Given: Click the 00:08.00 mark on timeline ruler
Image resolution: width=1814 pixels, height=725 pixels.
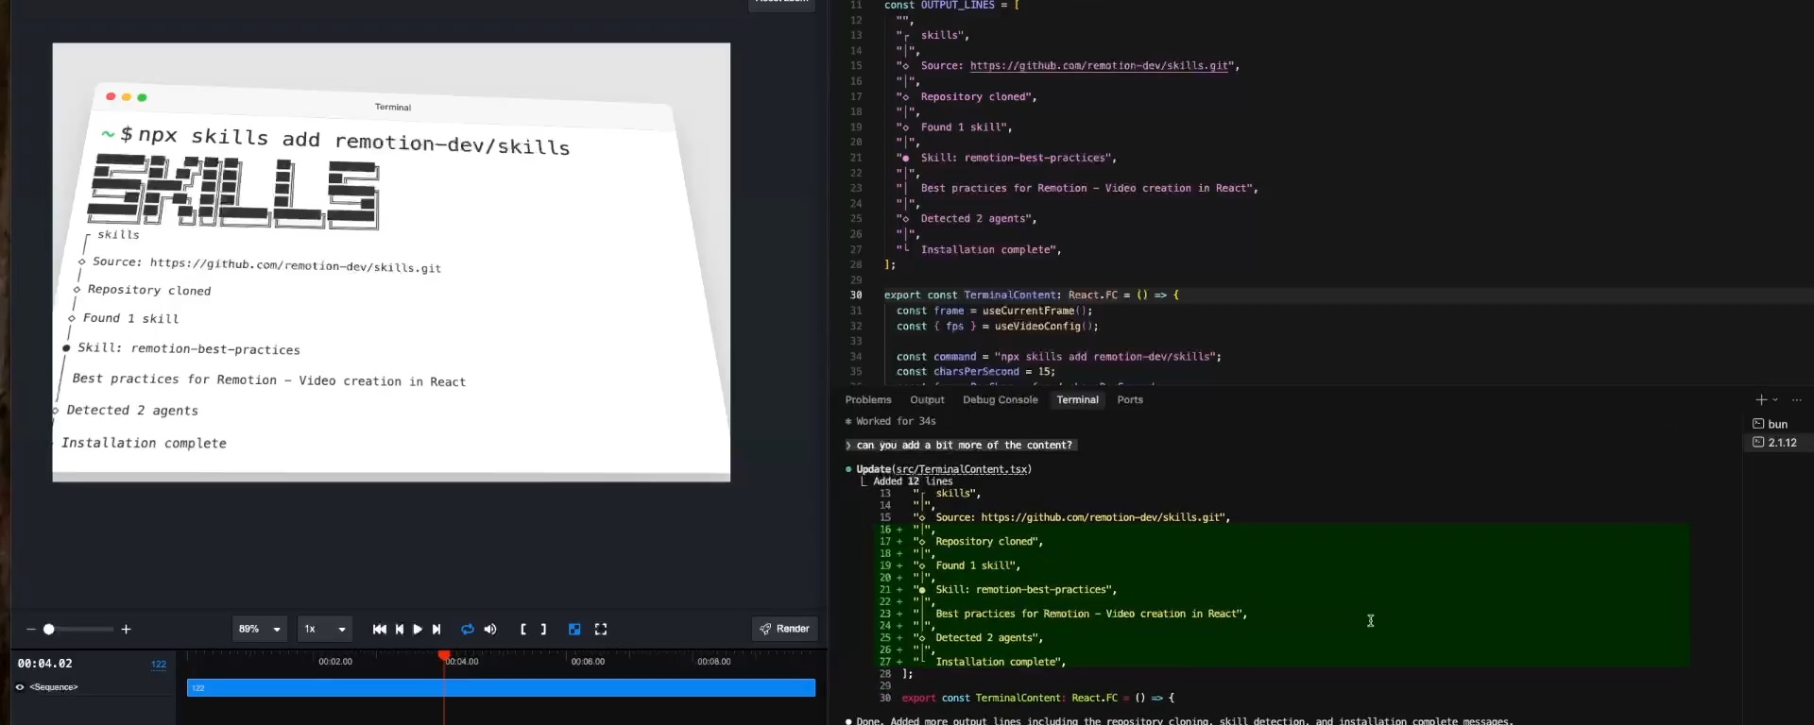Looking at the screenshot, I should tap(714, 662).
